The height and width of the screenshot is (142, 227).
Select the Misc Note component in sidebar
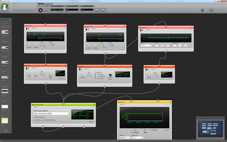[x=5, y=121]
